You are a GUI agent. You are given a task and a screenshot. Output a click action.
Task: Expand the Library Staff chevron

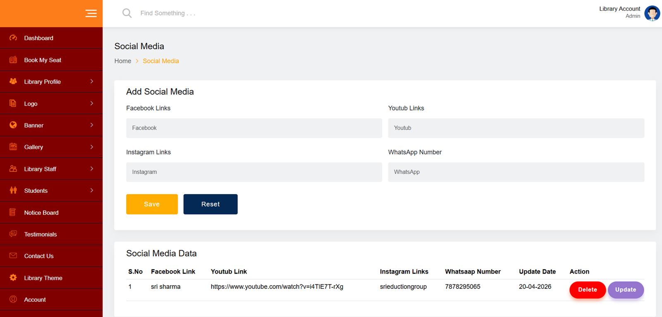(92, 169)
